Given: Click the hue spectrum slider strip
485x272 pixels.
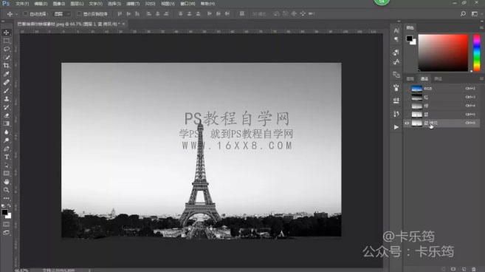Looking at the screenshot, I should click(x=477, y=52).
